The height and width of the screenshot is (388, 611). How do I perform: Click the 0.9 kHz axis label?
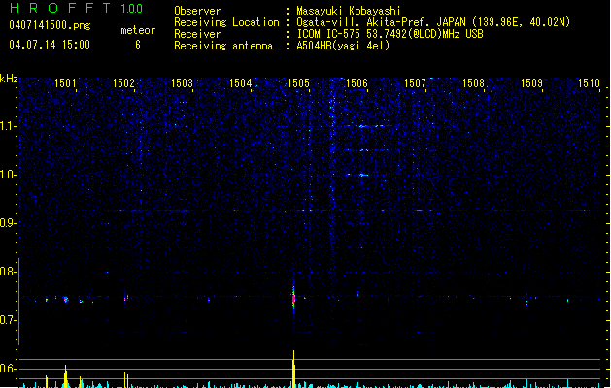[8, 223]
